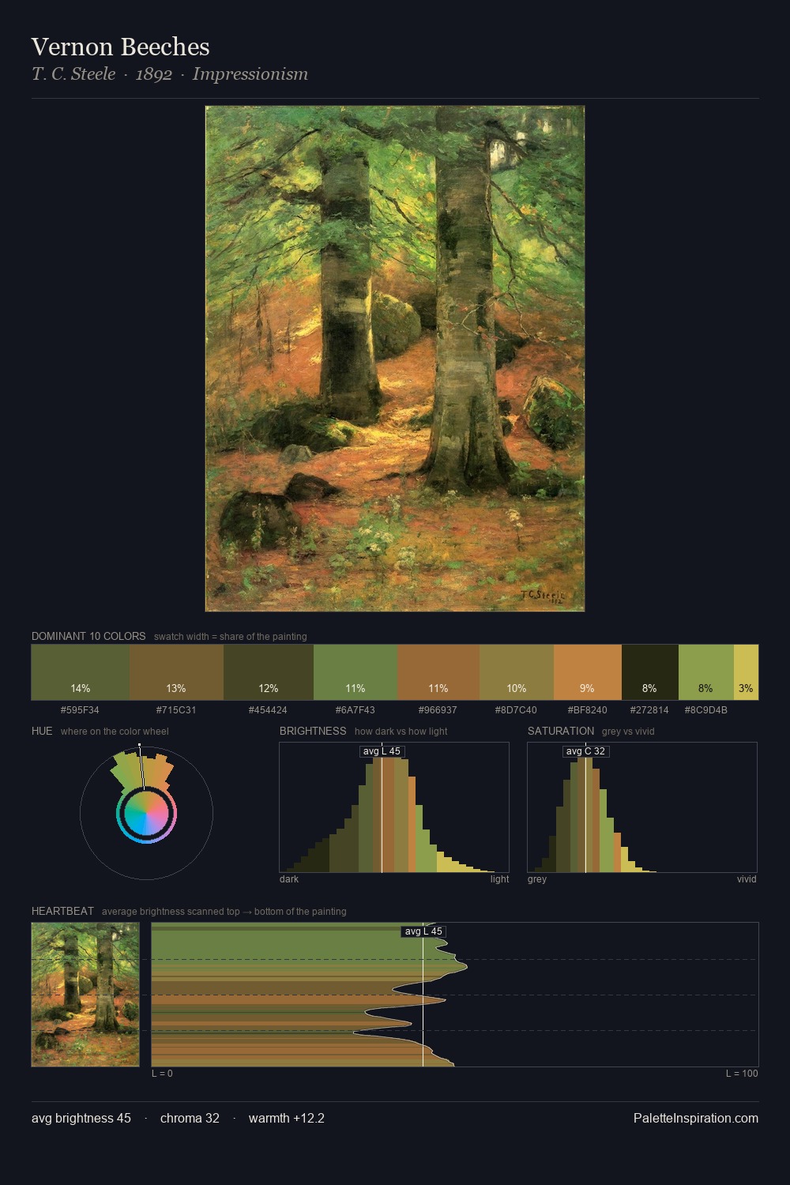Select the 8% near-black swatch #272814
The image size is (790, 1185).
650,672
